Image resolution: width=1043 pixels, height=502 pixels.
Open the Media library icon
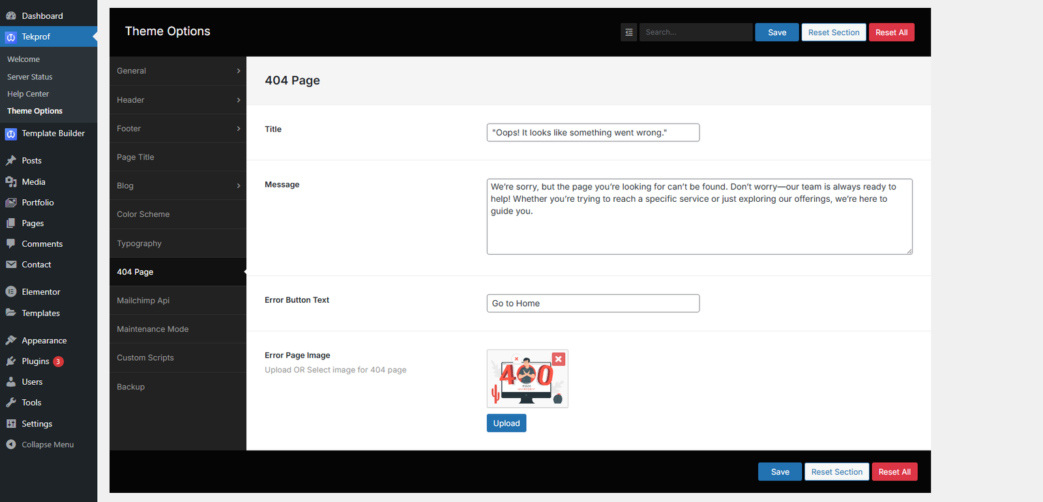pyautogui.click(x=11, y=182)
